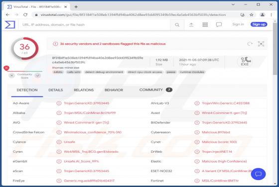
Task: Open the notifications comment icon
Action: 219,24
